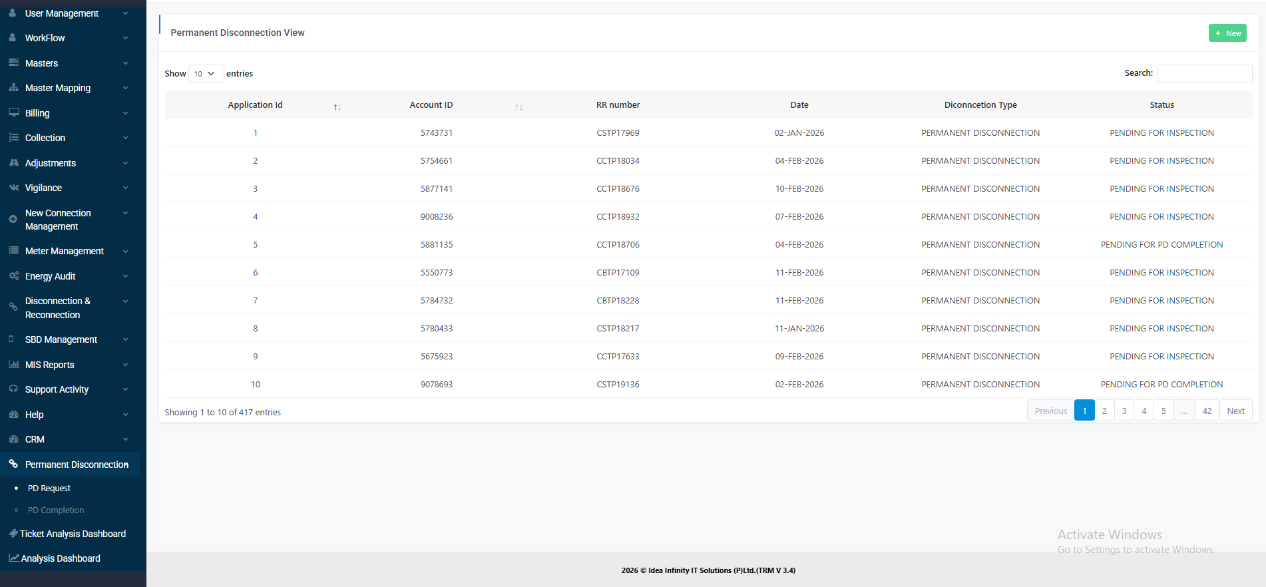Viewport: 1266px width, 587px height.
Task: Click the Collection list icon
Action: click(13, 138)
